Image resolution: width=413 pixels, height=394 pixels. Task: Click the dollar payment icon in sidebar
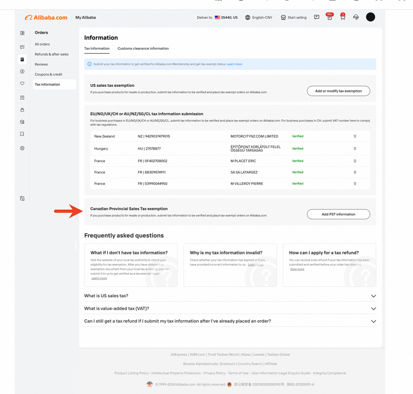pyautogui.click(x=22, y=72)
